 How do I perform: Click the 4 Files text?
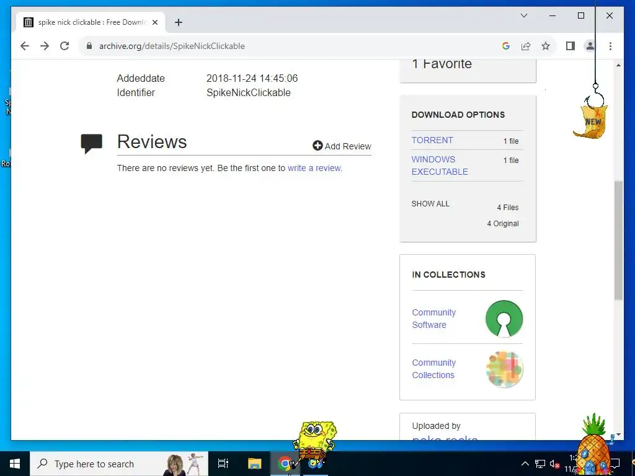point(507,207)
